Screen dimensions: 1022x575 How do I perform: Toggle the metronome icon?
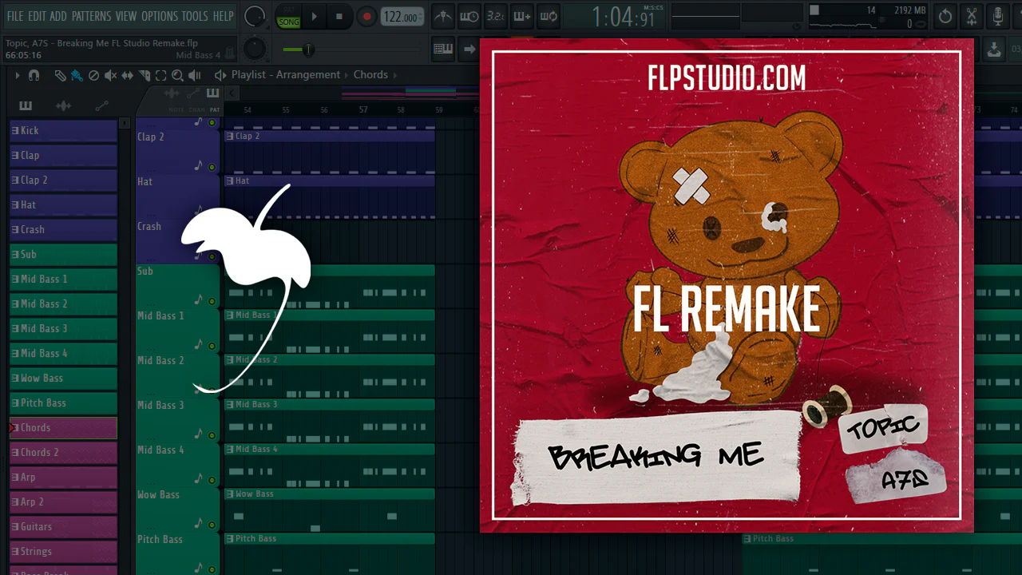[443, 17]
